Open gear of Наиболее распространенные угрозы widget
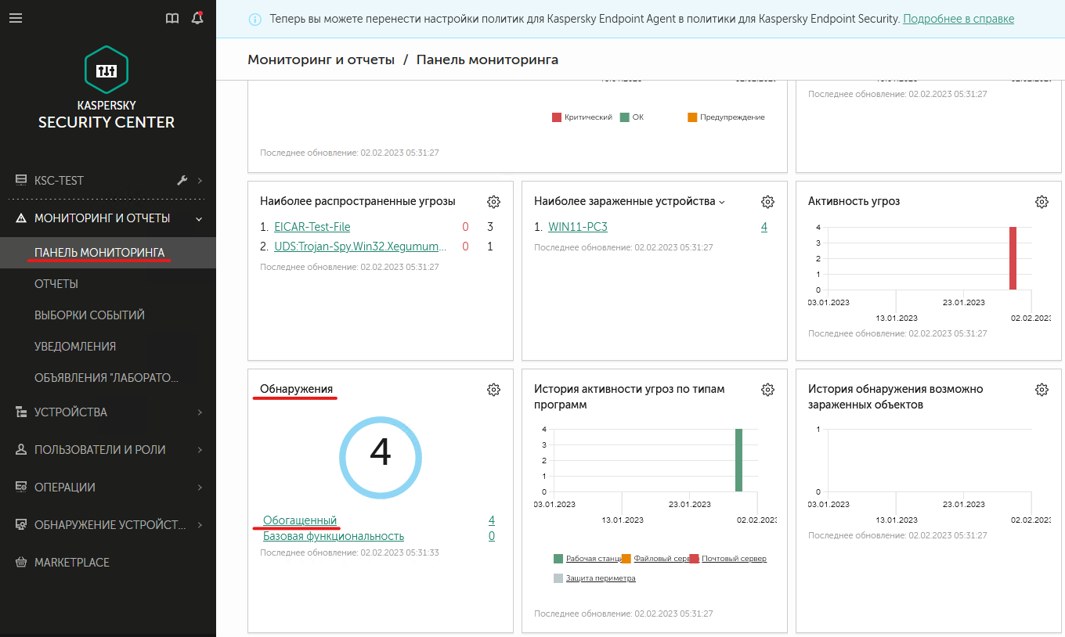This screenshot has height=637, width=1065. click(493, 202)
